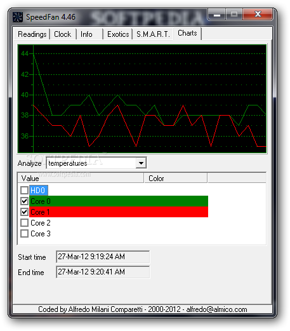Enable the HD0 checkbox
Screen dimensions: 290x331
pyautogui.click(x=24, y=190)
